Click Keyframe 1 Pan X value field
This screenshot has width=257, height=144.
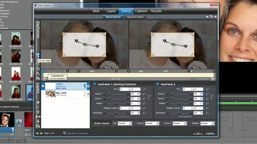[x=124, y=89]
